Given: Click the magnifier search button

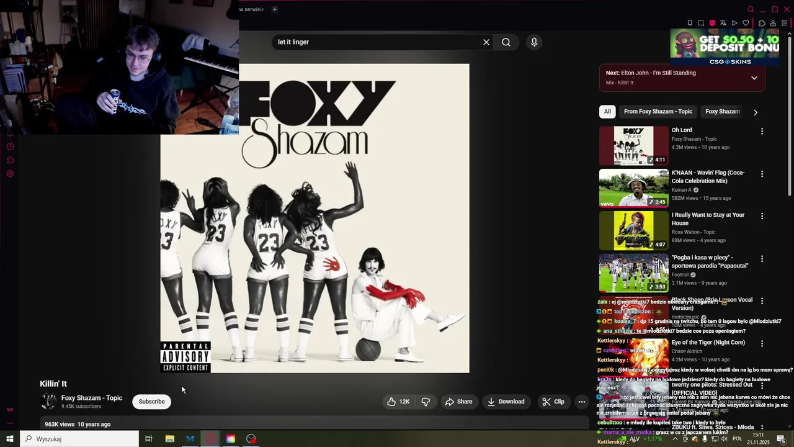Looking at the screenshot, I should (x=506, y=42).
